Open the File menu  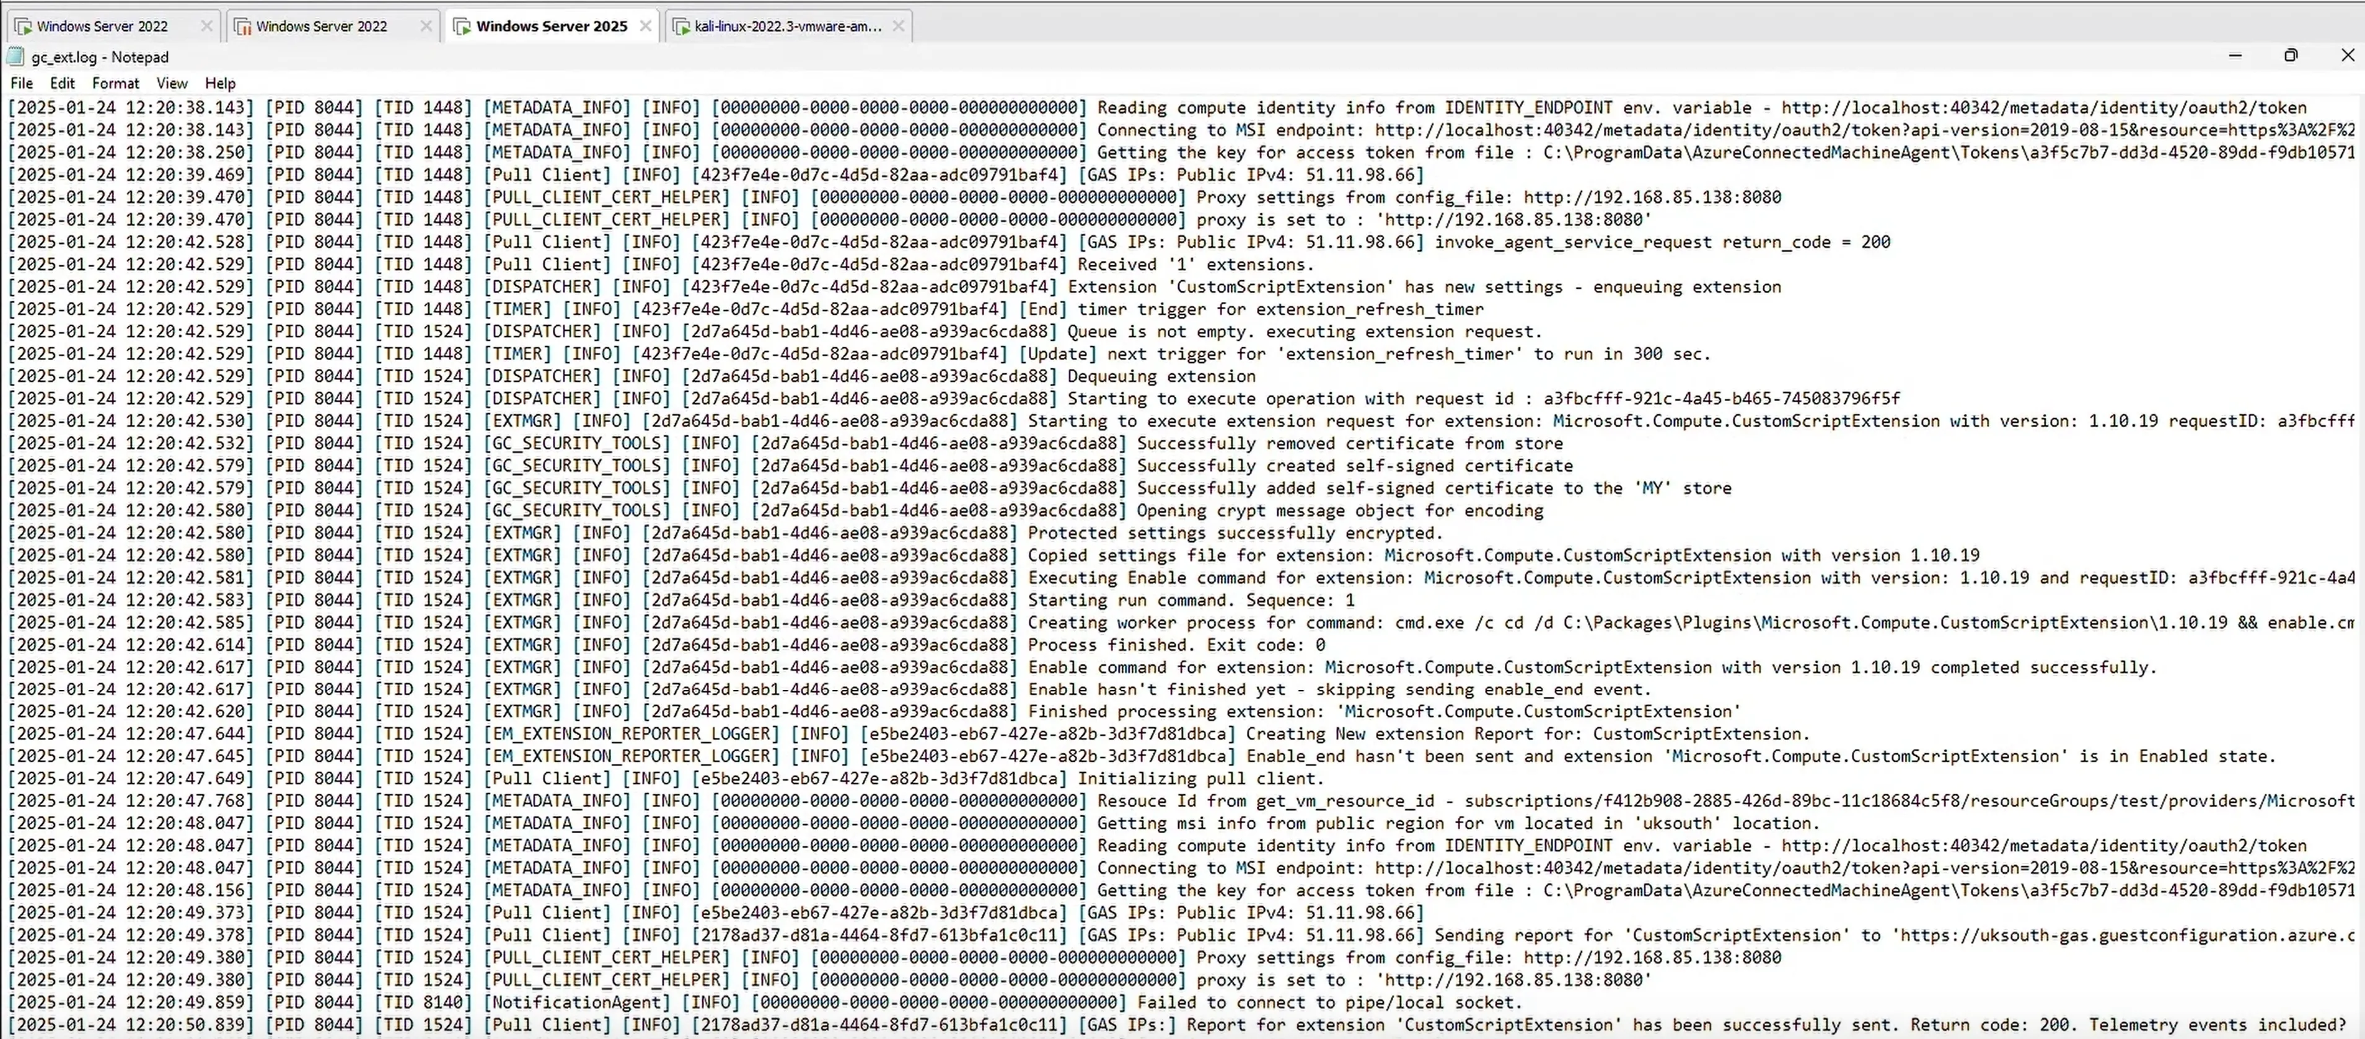[x=21, y=82]
